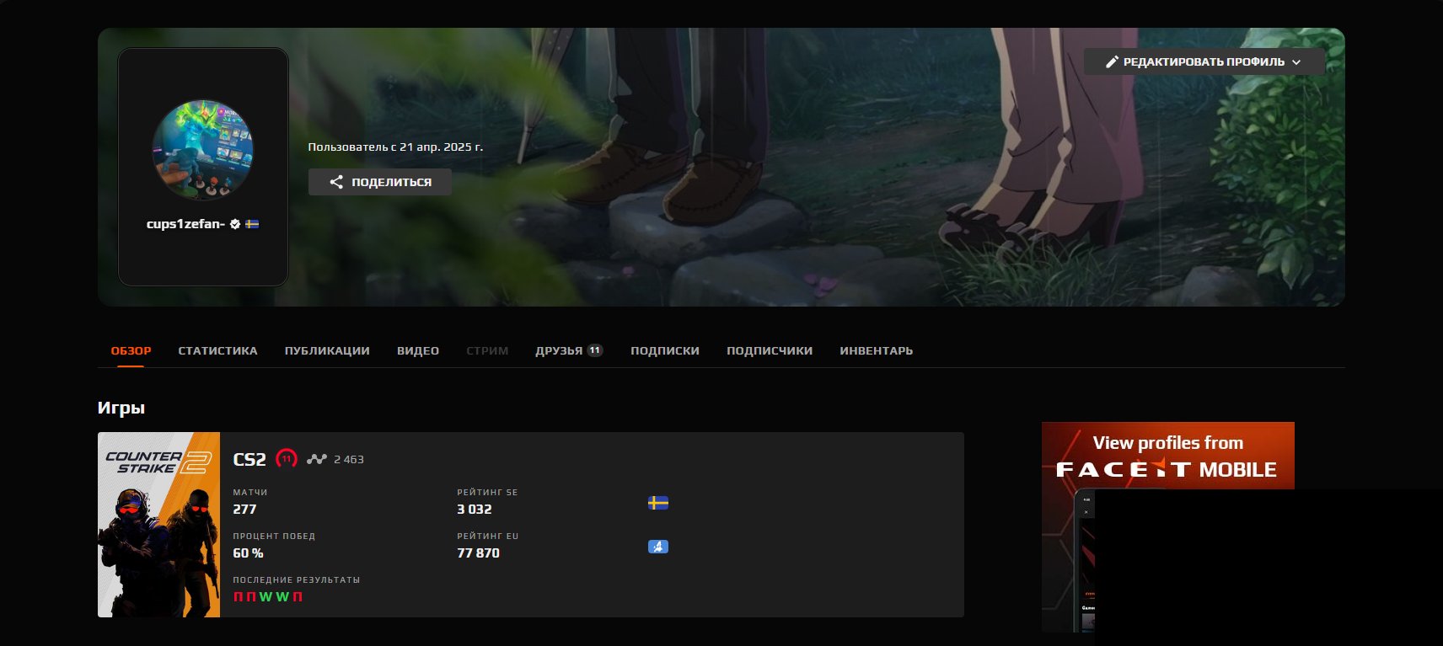Click the verified badge next to cups1zefan-
1443x646 pixels.
coord(235,224)
